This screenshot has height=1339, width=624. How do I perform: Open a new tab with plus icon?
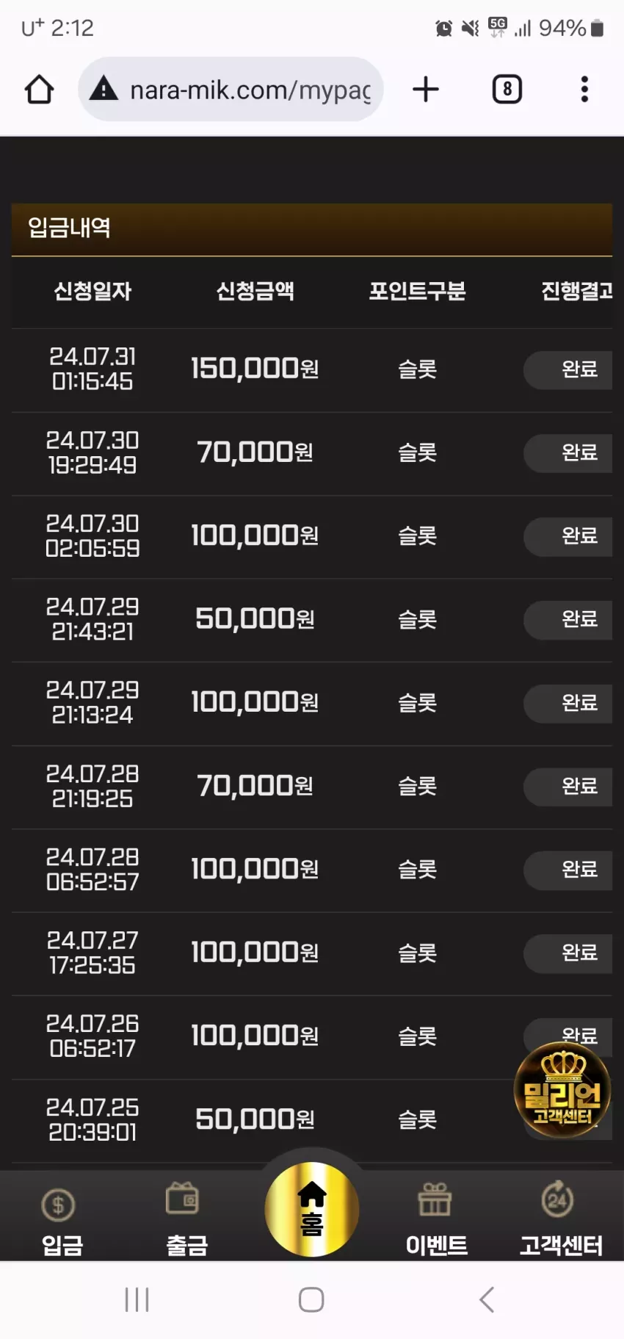[x=426, y=90]
